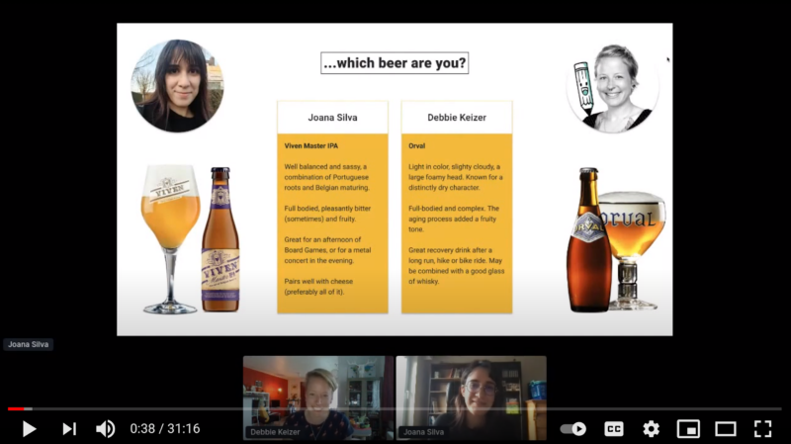Enable theater mode view
The width and height of the screenshot is (791, 444).
click(x=726, y=429)
